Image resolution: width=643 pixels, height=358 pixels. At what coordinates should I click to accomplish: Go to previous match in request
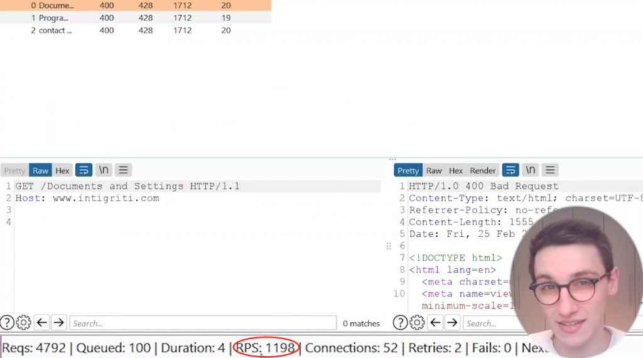coord(42,323)
